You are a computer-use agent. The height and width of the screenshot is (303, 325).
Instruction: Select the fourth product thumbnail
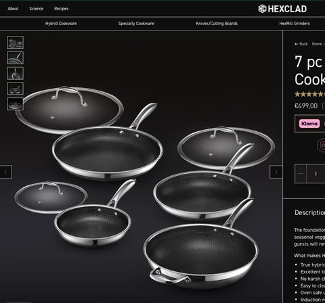click(x=15, y=89)
